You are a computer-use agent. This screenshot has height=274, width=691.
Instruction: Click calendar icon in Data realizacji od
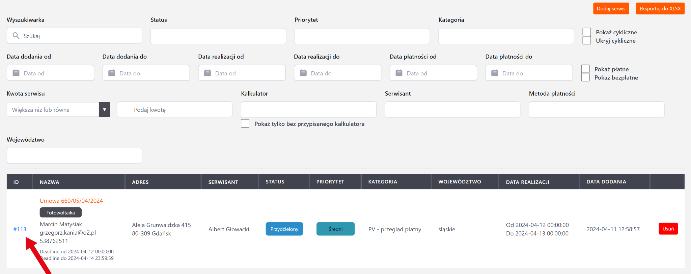(208, 73)
